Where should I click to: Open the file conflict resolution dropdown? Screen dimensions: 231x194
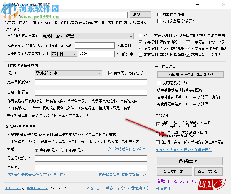(x=88, y=36)
